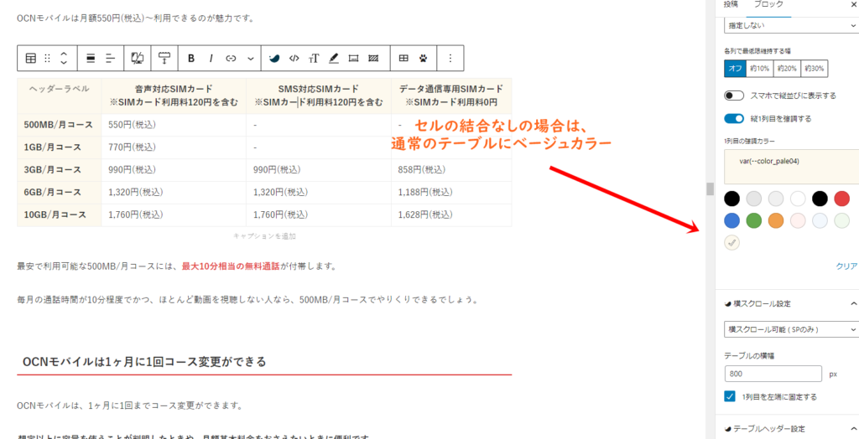Click the 最大10分相当の無料通話 red text
Image resolution: width=859 pixels, height=439 pixels.
click(x=232, y=266)
